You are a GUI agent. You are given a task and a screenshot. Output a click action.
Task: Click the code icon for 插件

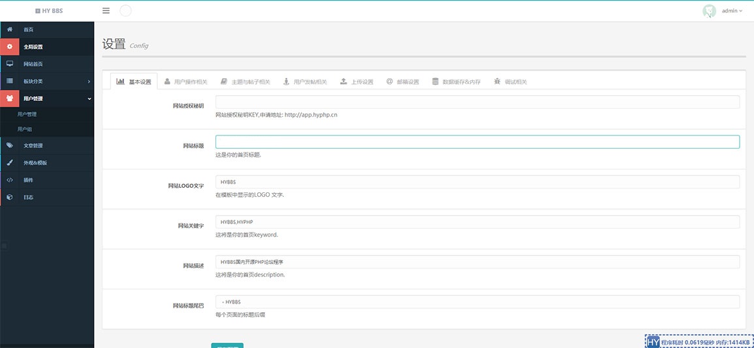click(10, 180)
